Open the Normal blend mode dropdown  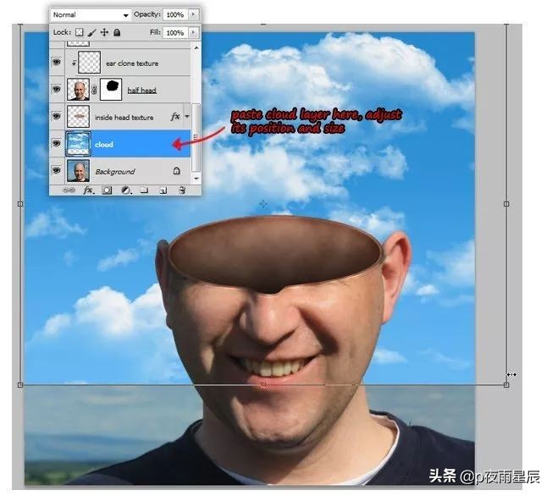pyautogui.click(x=91, y=14)
